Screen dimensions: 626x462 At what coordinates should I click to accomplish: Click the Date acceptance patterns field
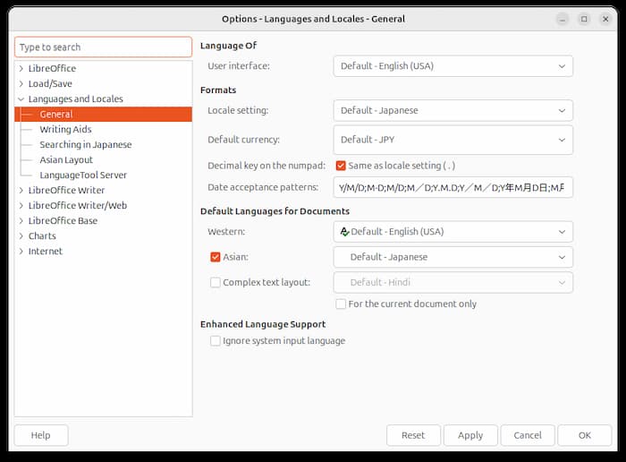tap(453, 187)
